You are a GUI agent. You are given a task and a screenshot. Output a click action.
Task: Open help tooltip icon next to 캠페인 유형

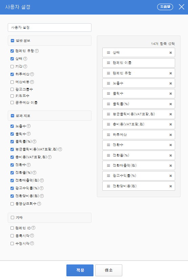37,51
